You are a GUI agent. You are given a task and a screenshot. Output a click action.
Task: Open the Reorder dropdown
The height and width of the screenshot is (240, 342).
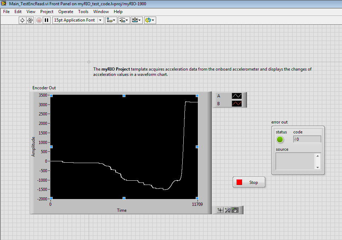(150, 20)
